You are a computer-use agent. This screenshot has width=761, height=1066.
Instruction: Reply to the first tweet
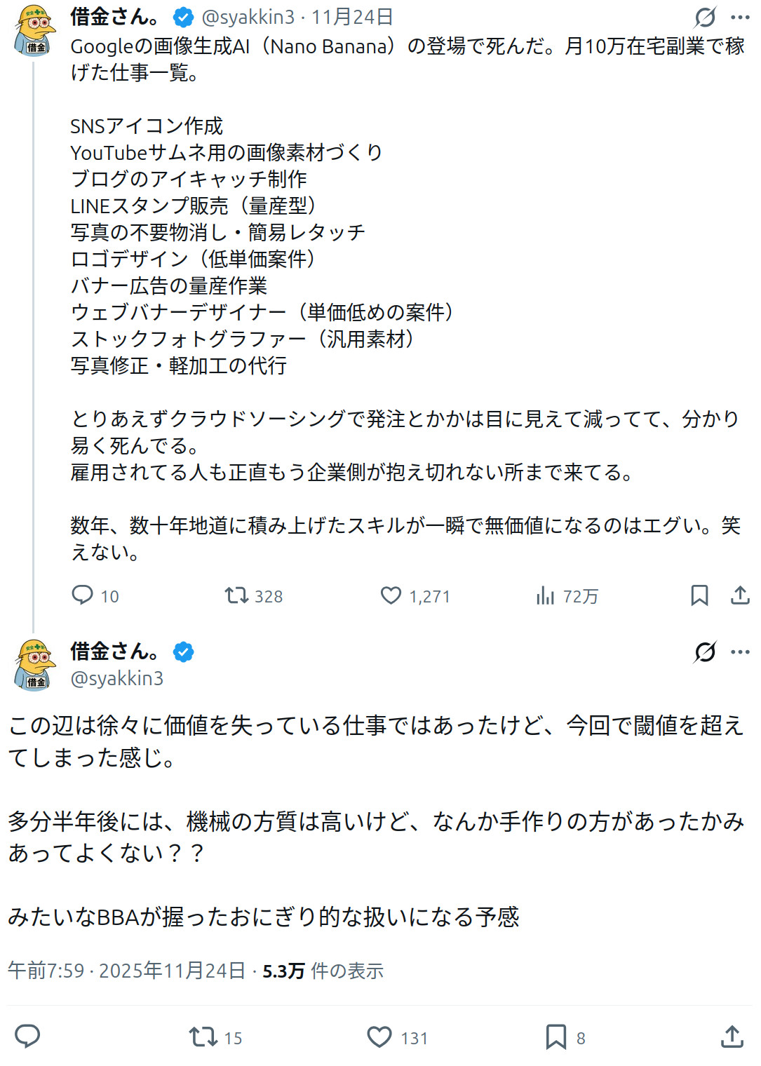83,595
